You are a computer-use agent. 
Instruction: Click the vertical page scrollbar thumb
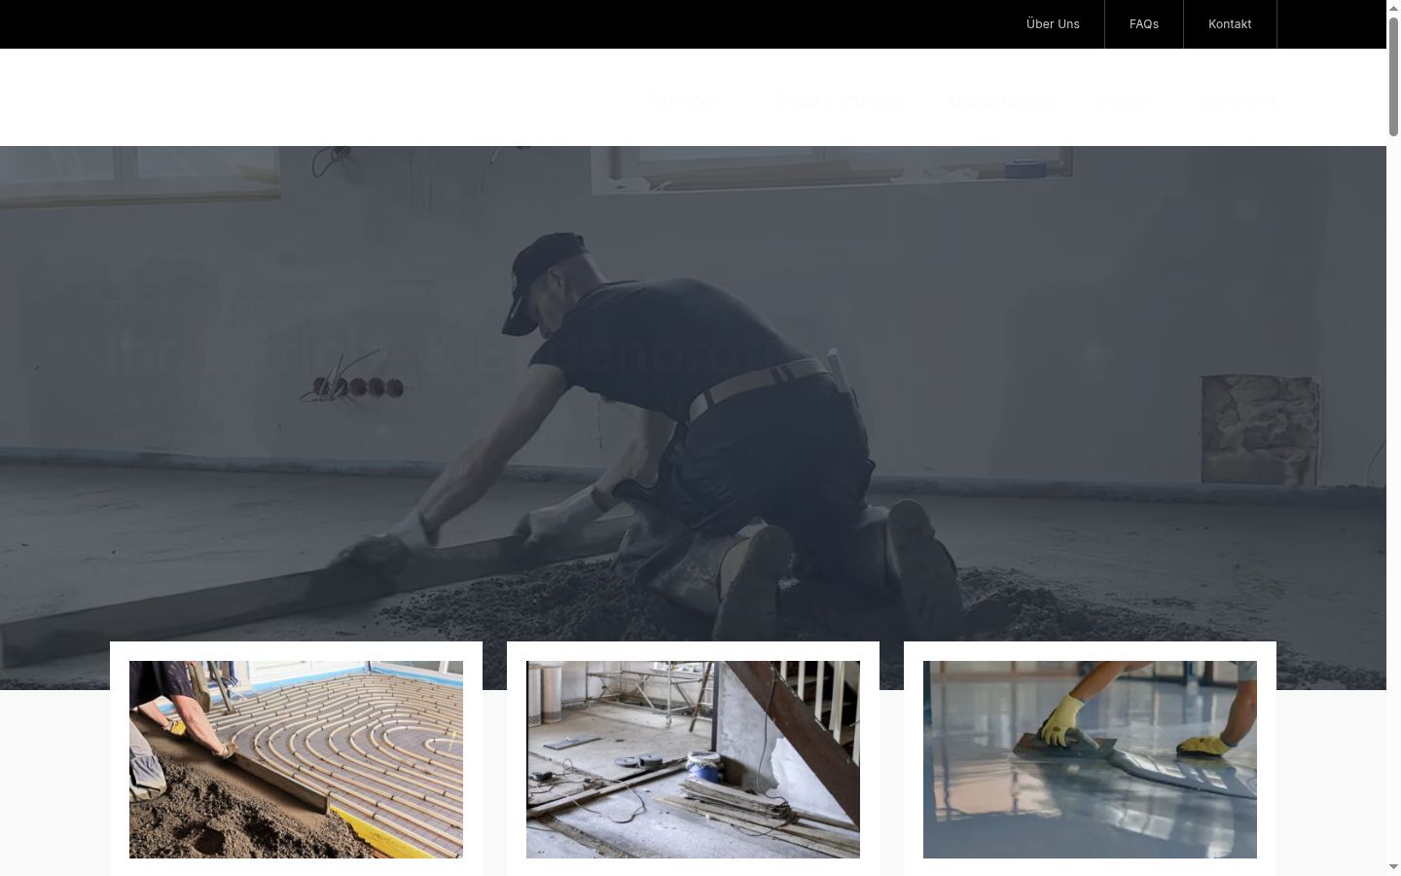1393,76
